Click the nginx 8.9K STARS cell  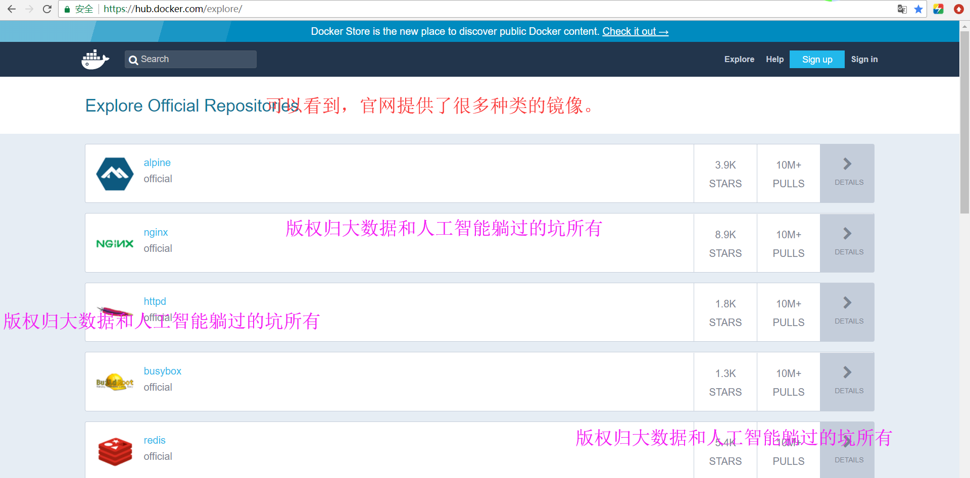coord(725,243)
